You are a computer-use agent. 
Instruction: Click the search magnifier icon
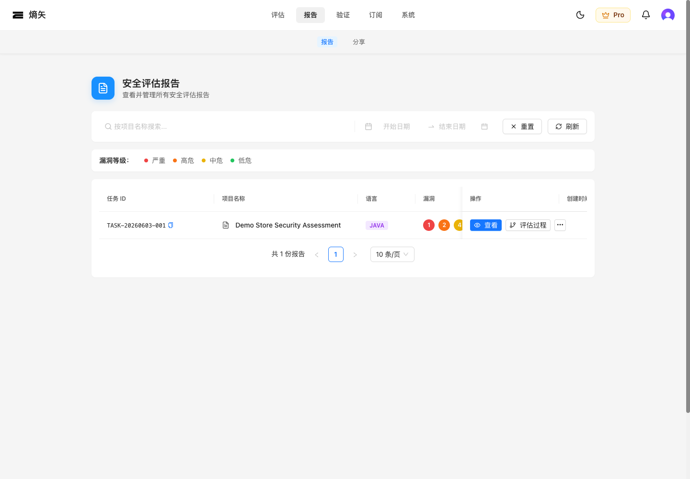(x=108, y=126)
